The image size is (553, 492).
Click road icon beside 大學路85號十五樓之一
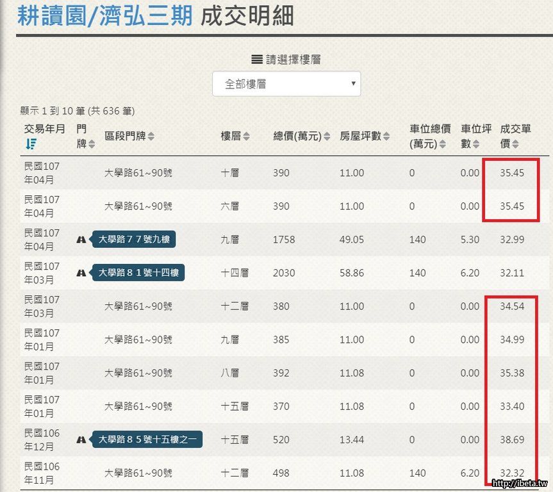tap(81, 439)
